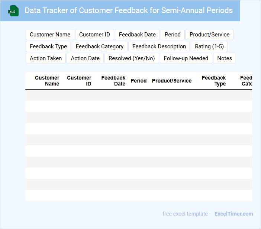Select the Period tag
261x229 pixels.
point(173,35)
